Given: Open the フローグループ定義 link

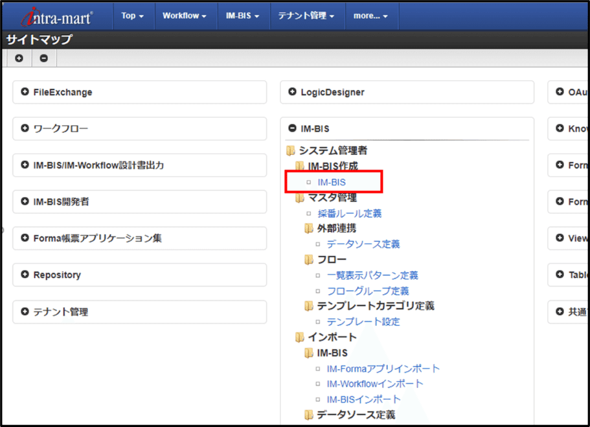Looking at the screenshot, I should [x=368, y=291].
